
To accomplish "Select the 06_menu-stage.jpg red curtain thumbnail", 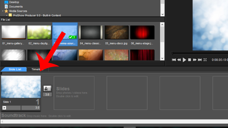I will 142,32.
